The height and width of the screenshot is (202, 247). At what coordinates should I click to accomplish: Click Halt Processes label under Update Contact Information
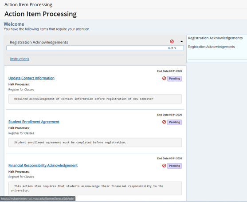pyautogui.click(x=19, y=84)
